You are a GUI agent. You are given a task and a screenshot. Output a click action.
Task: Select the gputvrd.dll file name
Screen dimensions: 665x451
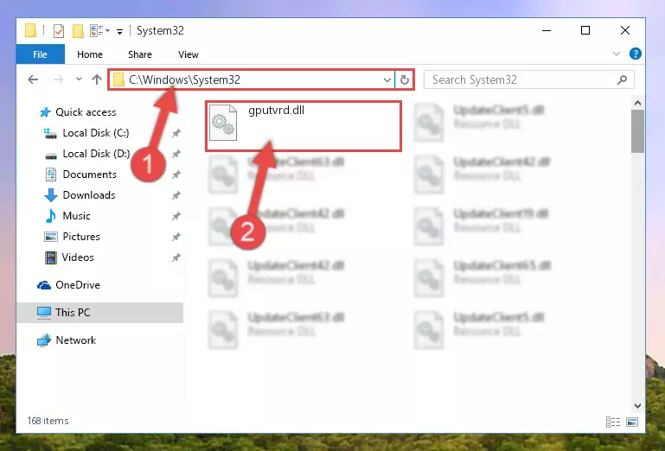[x=276, y=111]
